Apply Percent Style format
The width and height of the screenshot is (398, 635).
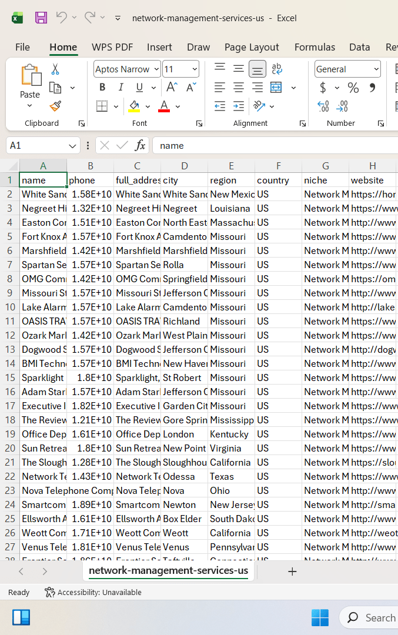click(353, 88)
